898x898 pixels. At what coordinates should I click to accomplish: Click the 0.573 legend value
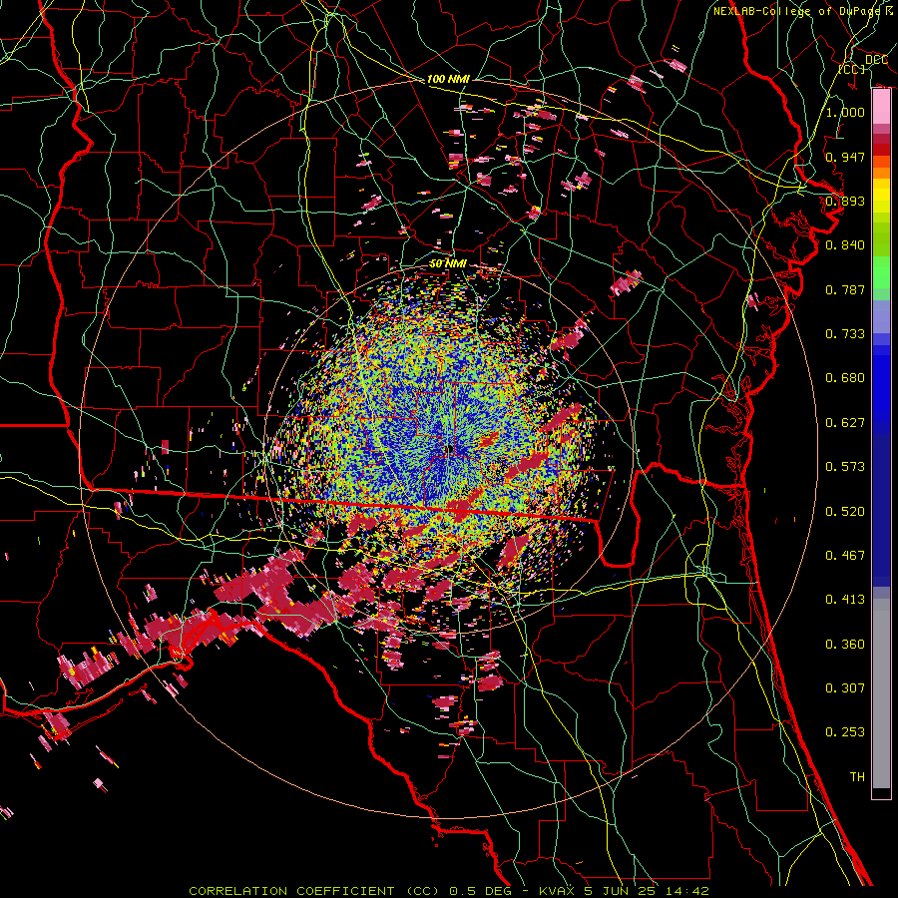pyautogui.click(x=845, y=466)
